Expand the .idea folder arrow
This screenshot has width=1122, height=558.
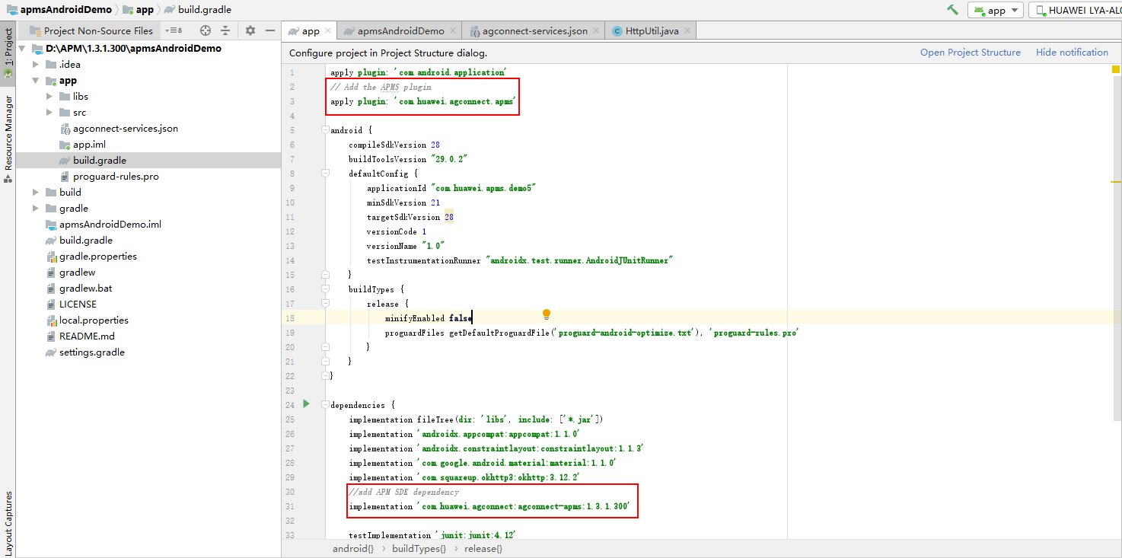tap(35, 64)
